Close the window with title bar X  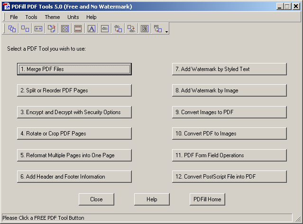coord(296,7)
